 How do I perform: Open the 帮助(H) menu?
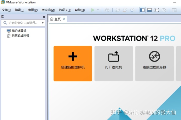coord(80,10)
